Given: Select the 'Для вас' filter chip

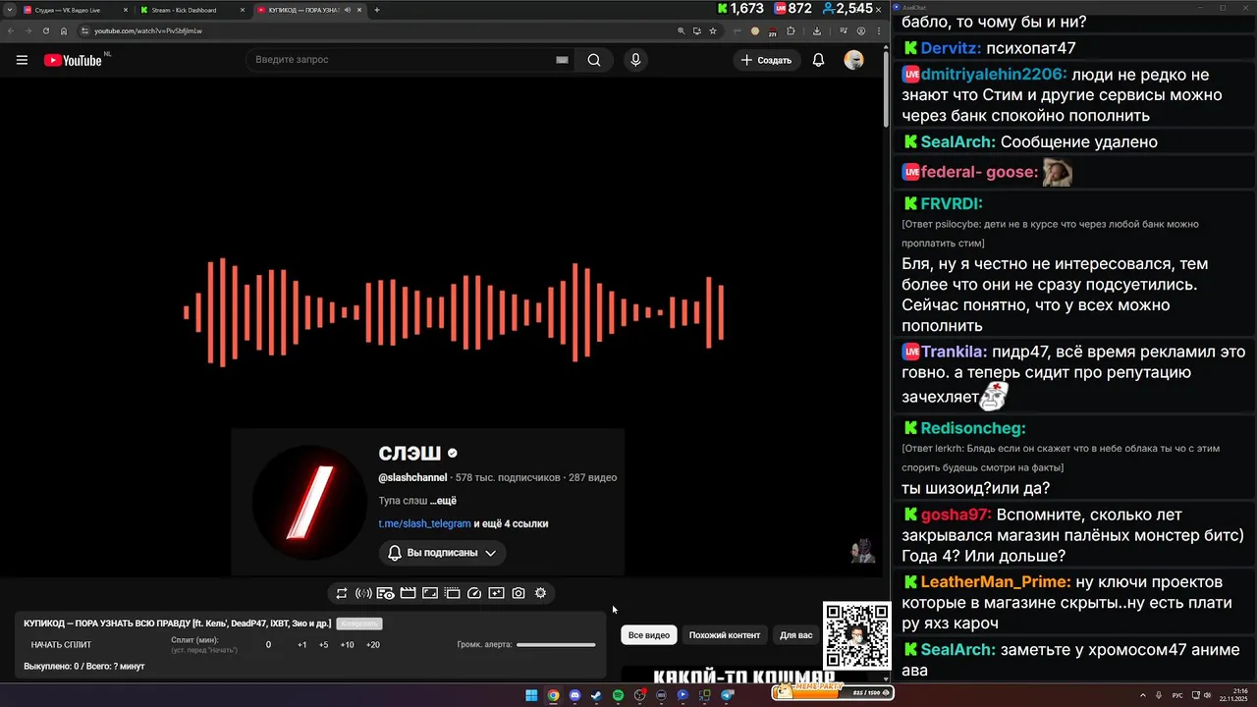Looking at the screenshot, I should click(x=796, y=635).
